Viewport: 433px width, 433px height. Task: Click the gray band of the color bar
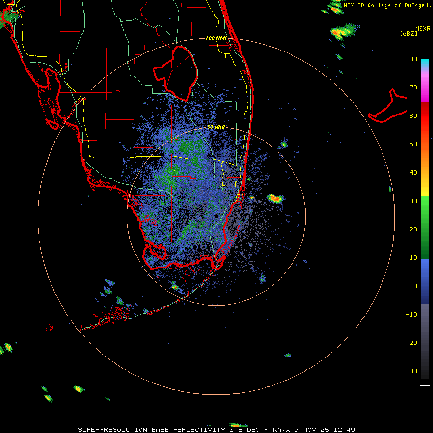click(425, 341)
